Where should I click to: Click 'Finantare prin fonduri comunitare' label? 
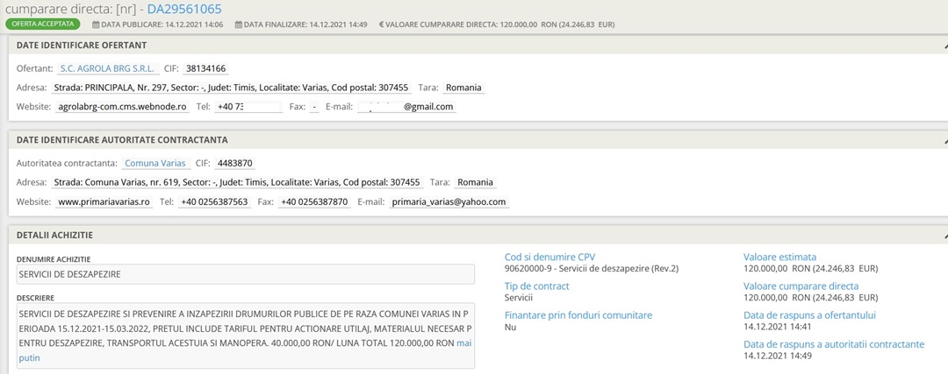tap(578, 315)
